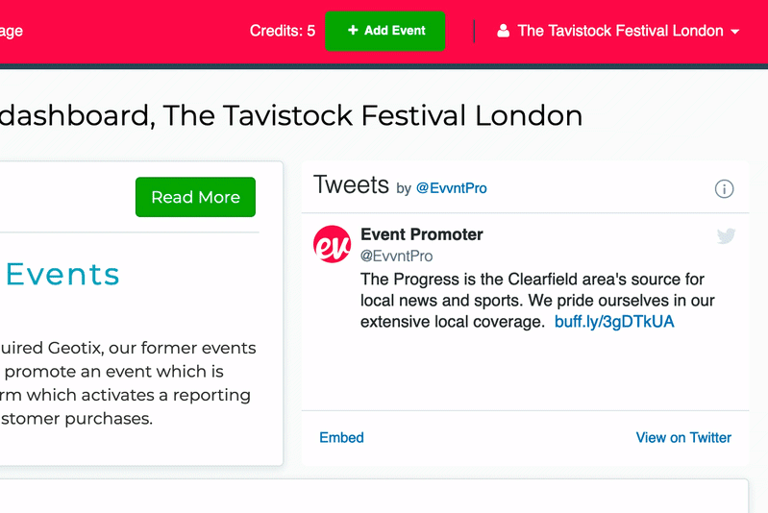Click the tweet text about The Progress
Screen dimensions: 768x513
click(537, 300)
